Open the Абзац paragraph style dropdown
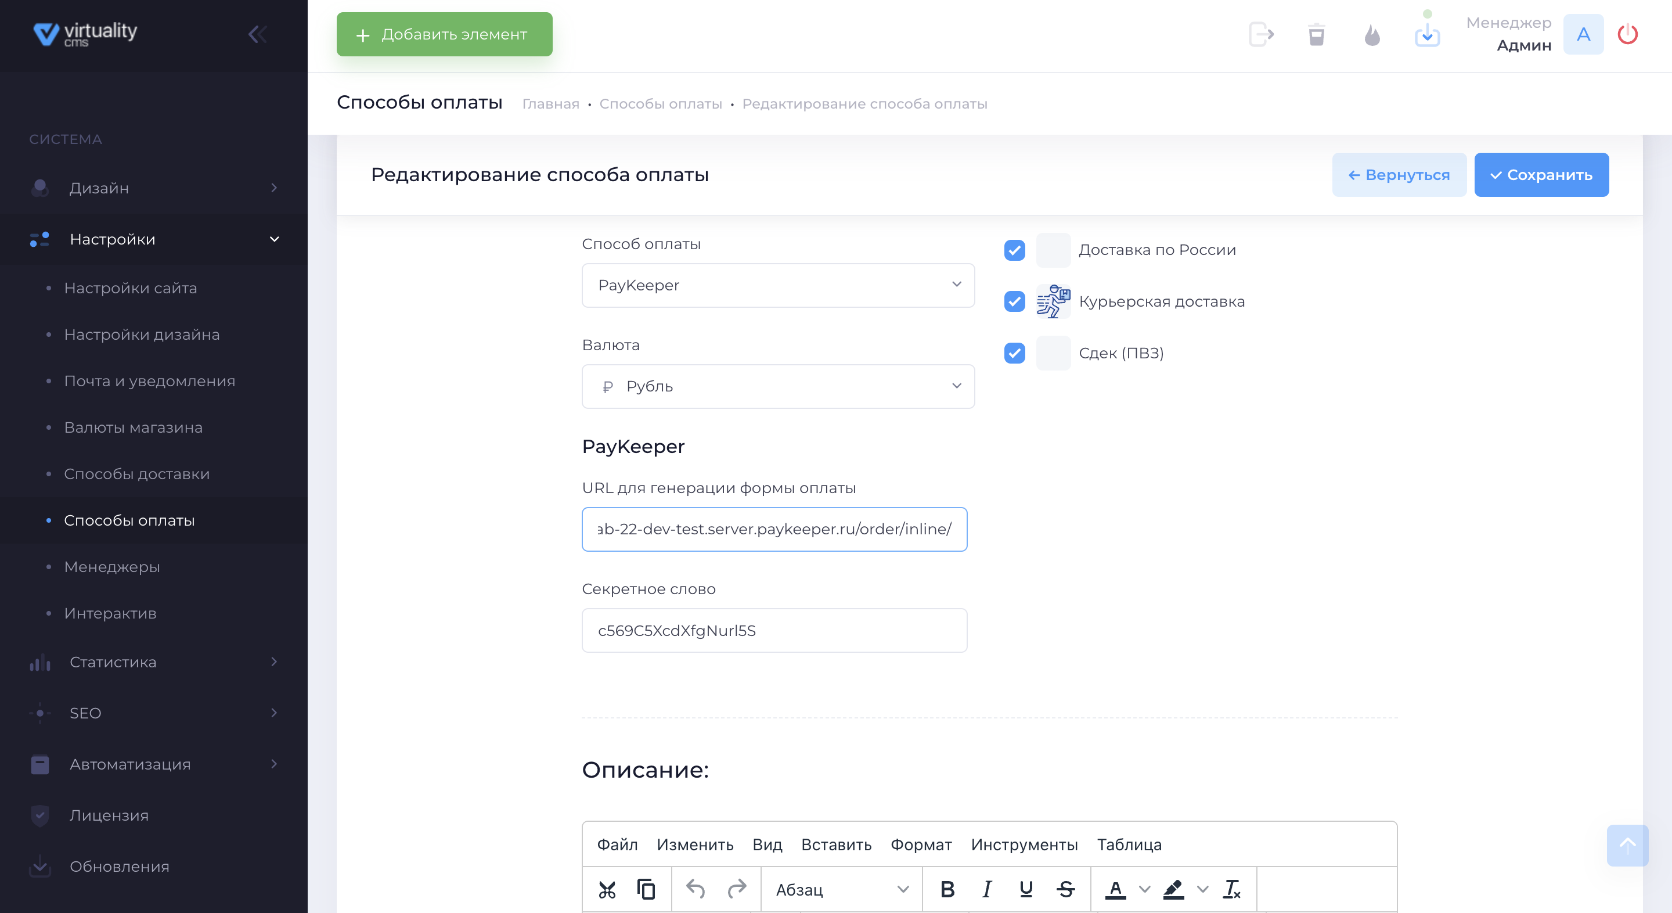 point(841,889)
